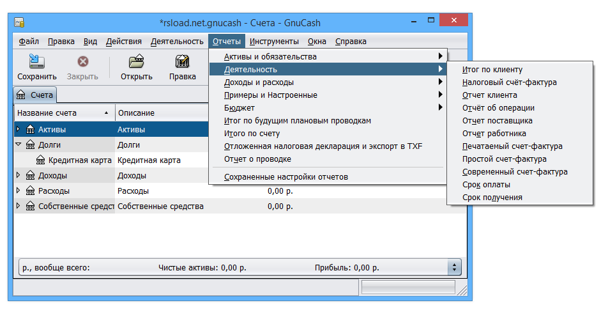The image size is (608, 319).
Task: Open the Бюджет reports submenu
Action: [x=328, y=107]
